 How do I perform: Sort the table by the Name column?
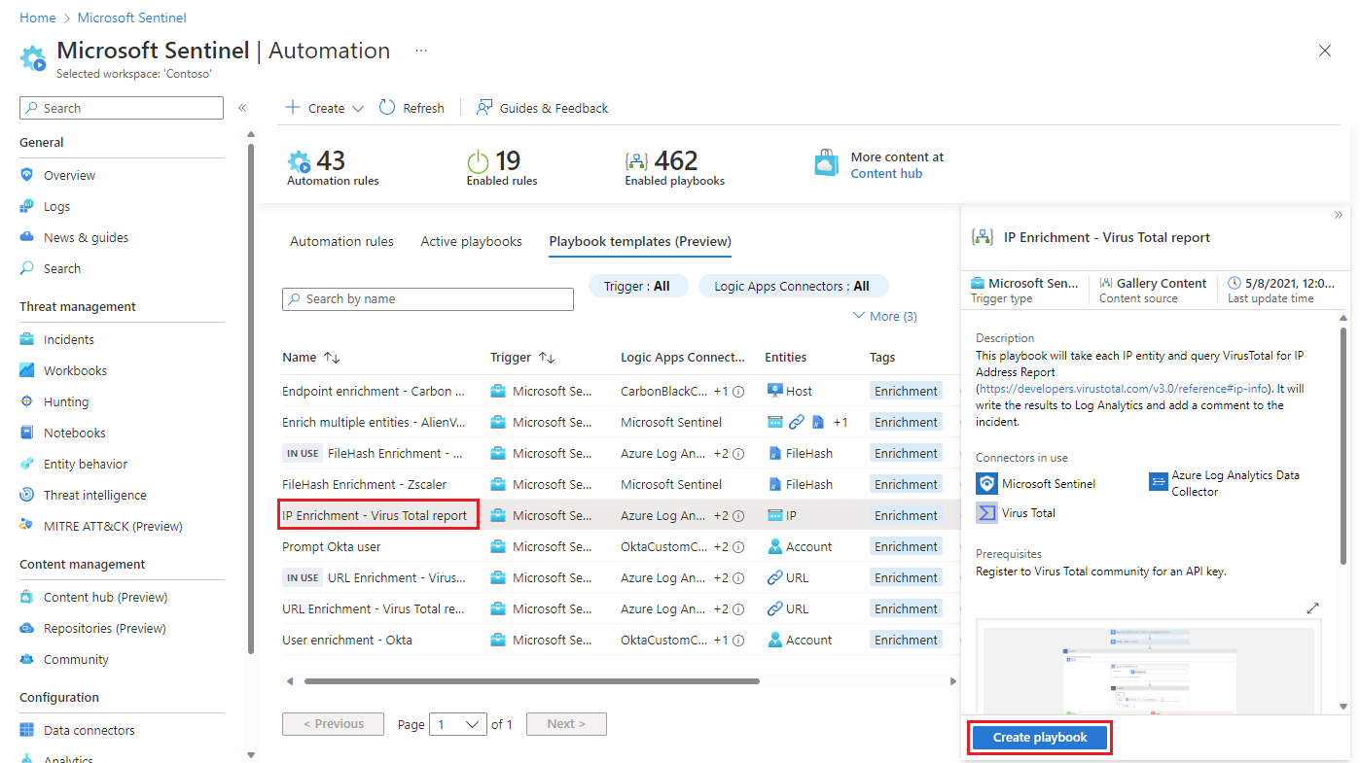pos(311,358)
